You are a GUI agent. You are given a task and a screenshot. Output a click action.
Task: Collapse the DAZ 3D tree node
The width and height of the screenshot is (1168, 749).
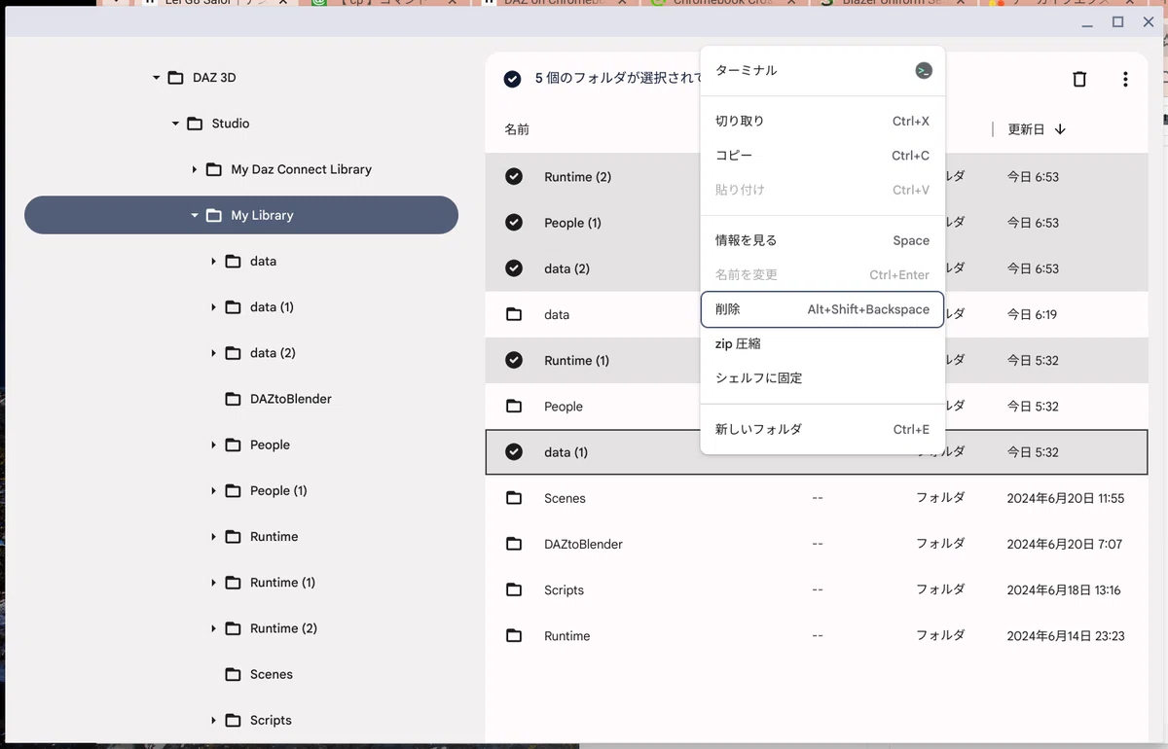point(156,78)
